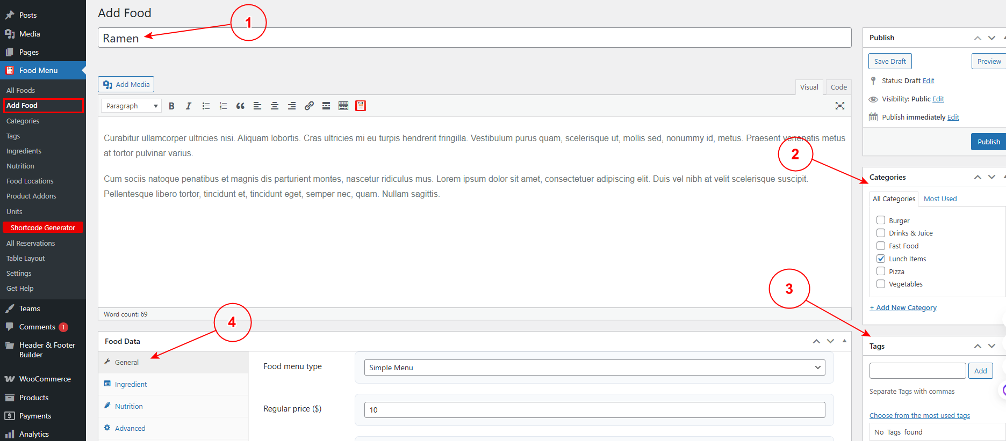Screen dimensions: 1006x441
Task: Open the Paragraph format dropdown
Action: (132, 106)
